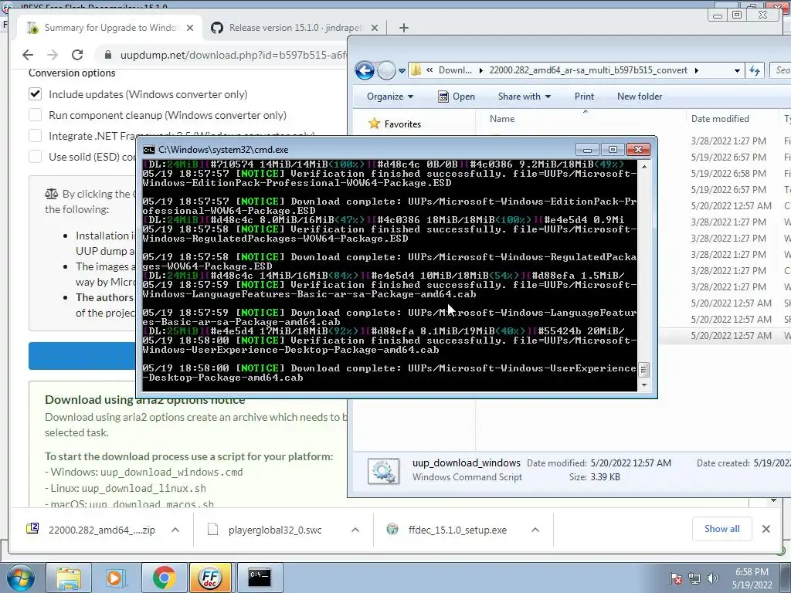791x593 pixels.
Task: Open a new Chrome tab
Action: click(x=403, y=28)
